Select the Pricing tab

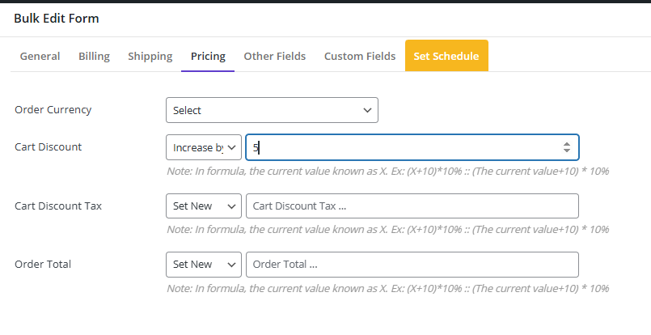pyautogui.click(x=208, y=56)
